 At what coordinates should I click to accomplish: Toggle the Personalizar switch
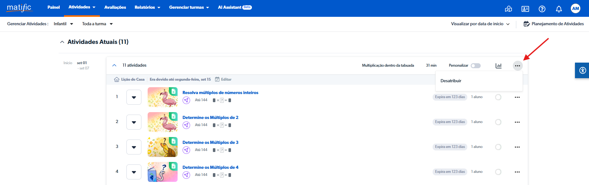(476, 66)
